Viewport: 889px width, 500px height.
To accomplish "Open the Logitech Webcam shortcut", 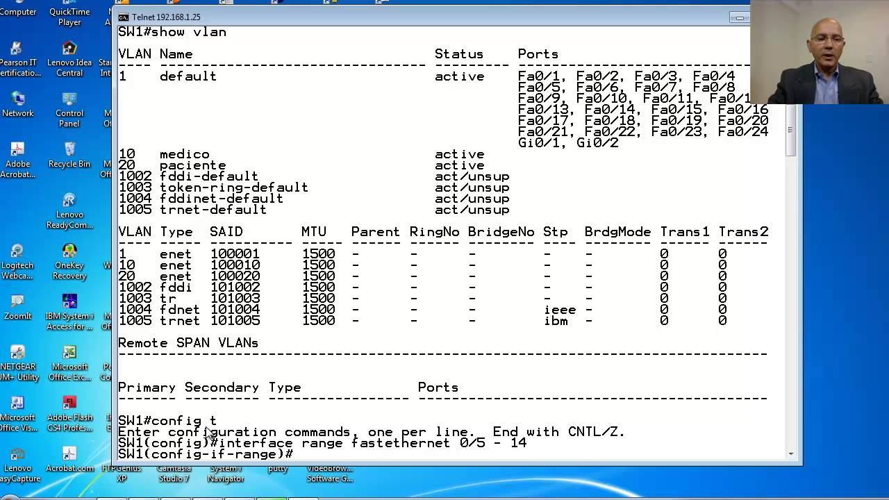I will [18, 261].
